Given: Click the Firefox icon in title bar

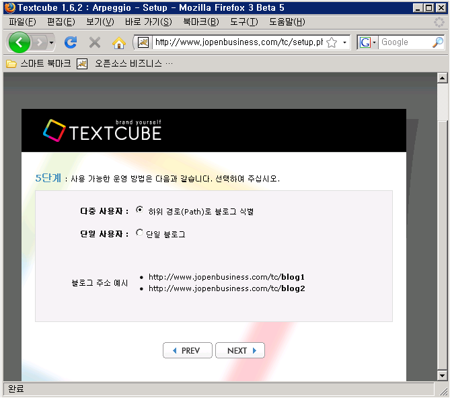Looking at the screenshot, I should (x=10, y=8).
